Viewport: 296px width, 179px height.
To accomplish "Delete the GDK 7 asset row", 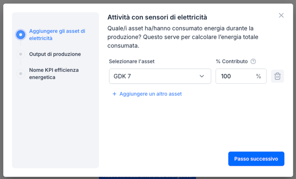I will point(277,76).
